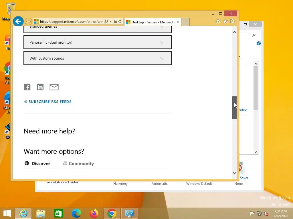The height and width of the screenshot is (219, 293).
Task: Share the article via Facebook icon
Action: (x=27, y=87)
